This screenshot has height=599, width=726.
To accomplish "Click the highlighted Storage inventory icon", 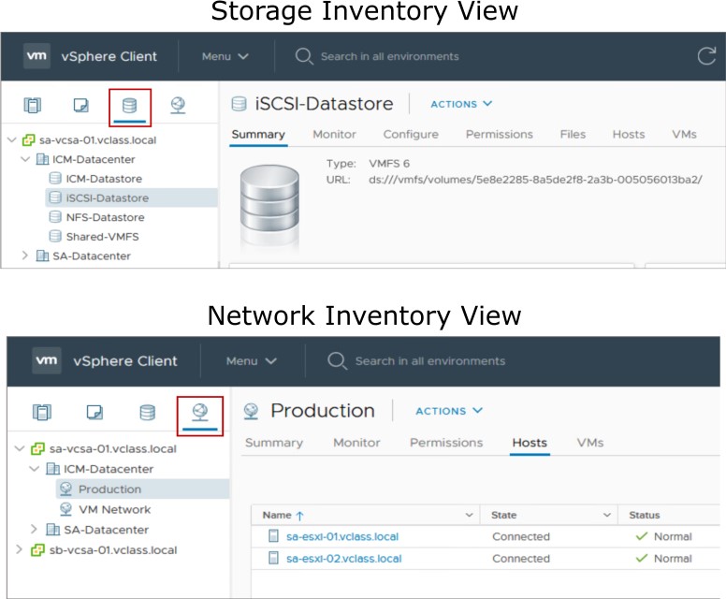I will point(130,106).
